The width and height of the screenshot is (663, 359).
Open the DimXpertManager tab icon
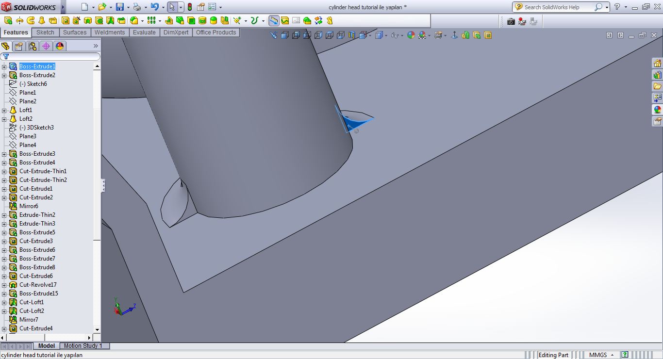click(x=46, y=46)
